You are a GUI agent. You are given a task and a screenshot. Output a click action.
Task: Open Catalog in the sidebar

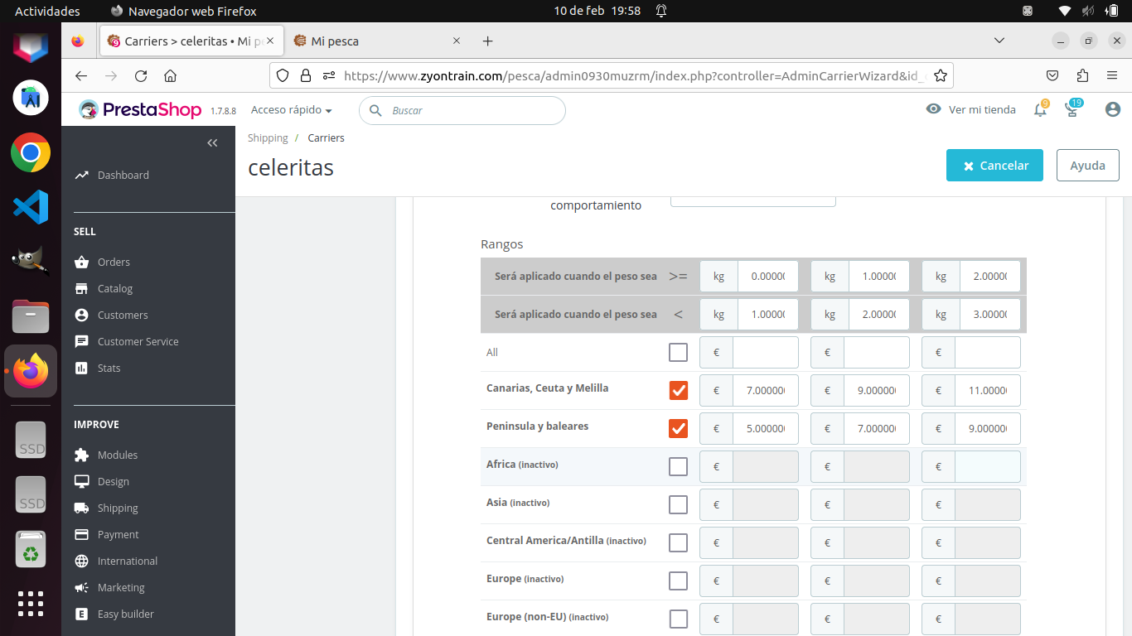(x=115, y=288)
